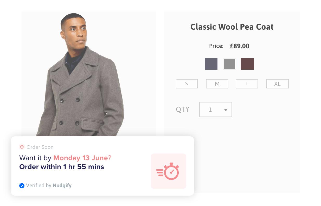Choose the gray color swatch
Image resolution: width=321 pixels, height=206 pixels.
tap(229, 64)
